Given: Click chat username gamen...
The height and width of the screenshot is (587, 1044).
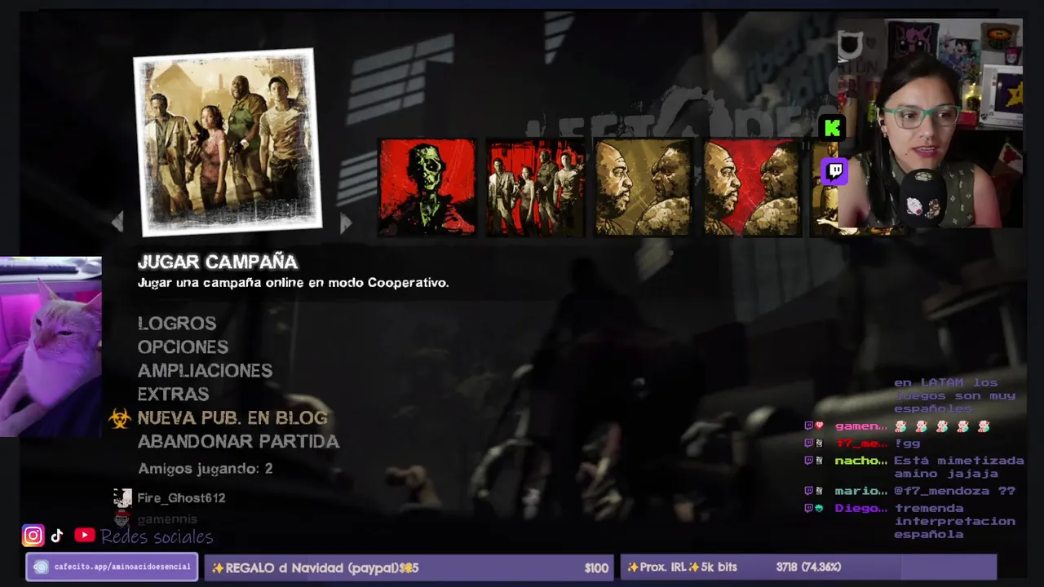Looking at the screenshot, I should point(860,426).
